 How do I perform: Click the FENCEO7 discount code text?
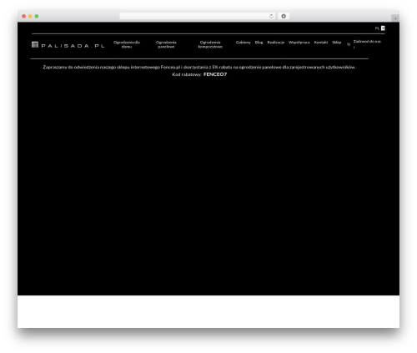click(x=215, y=74)
